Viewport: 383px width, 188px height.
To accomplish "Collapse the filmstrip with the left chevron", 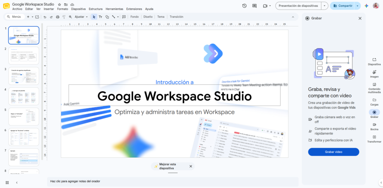I will tap(17, 183).
